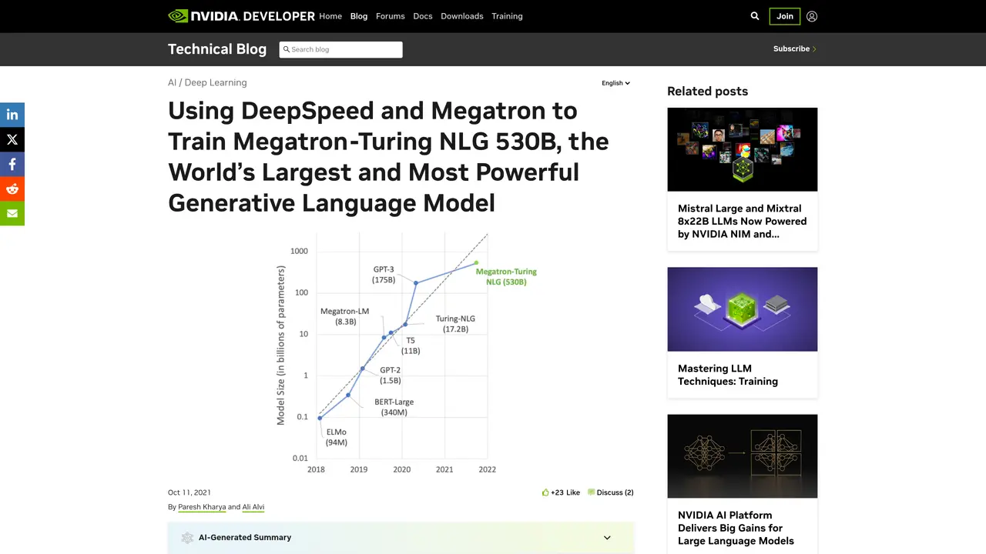
Task: Open the Training nav item
Action: click(507, 16)
